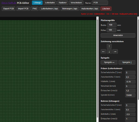Select the Leiterbahn tool
This screenshot has height=122, width=139.
click(x=50, y=3)
